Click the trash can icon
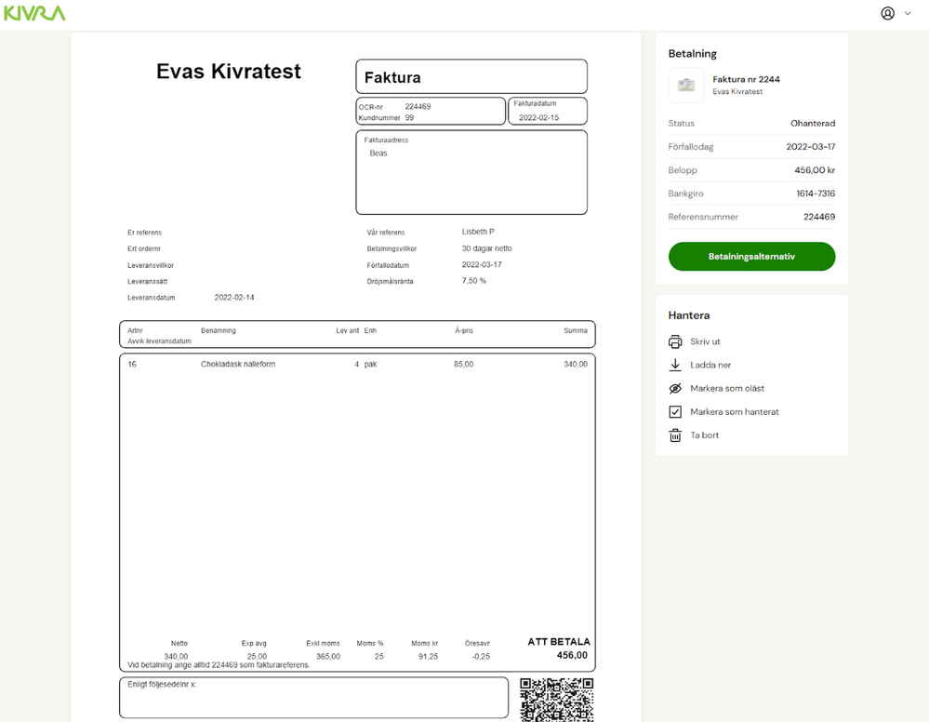 pos(675,435)
